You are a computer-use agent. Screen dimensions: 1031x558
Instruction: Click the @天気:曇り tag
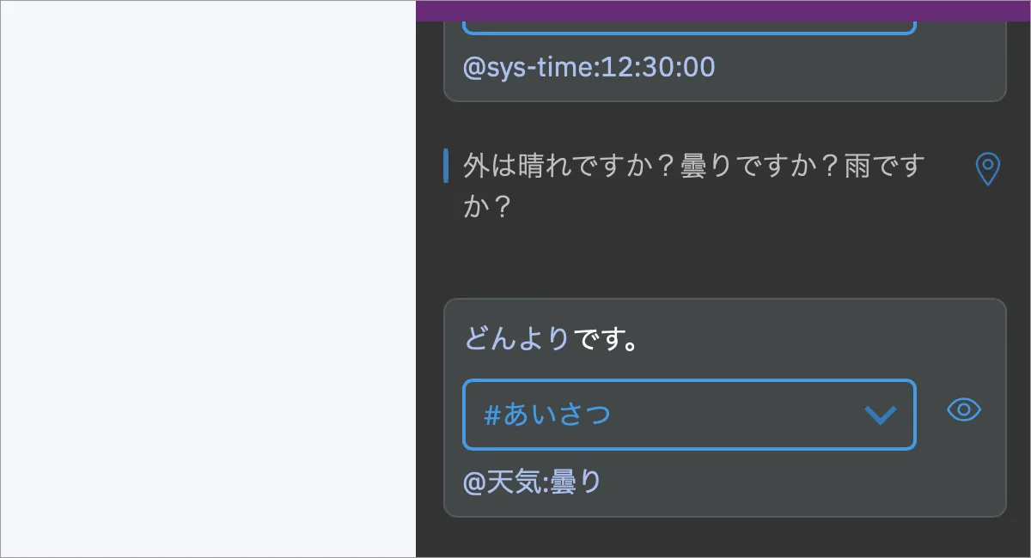point(533,482)
